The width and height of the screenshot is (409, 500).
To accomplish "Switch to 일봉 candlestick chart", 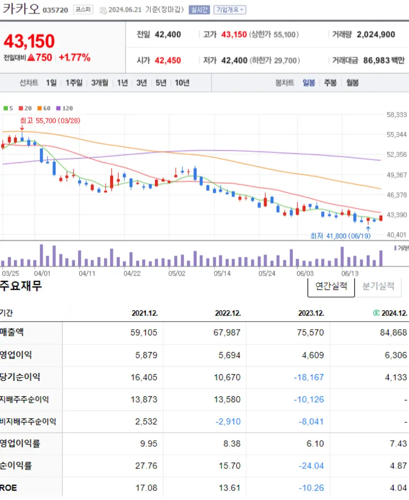I will pyautogui.click(x=309, y=83).
